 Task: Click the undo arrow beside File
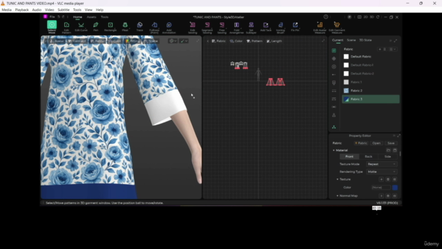pos(59,17)
